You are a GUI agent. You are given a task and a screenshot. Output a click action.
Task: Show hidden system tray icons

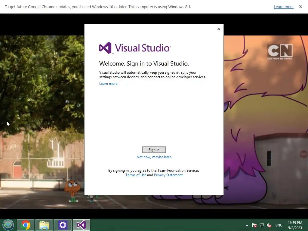247,225
